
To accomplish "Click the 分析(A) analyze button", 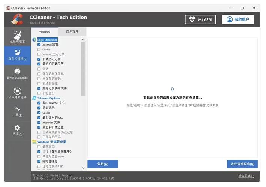I will pos(103,164).
